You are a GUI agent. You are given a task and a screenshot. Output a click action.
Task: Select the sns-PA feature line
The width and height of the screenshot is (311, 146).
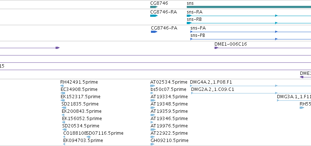(x=251, y=32)
